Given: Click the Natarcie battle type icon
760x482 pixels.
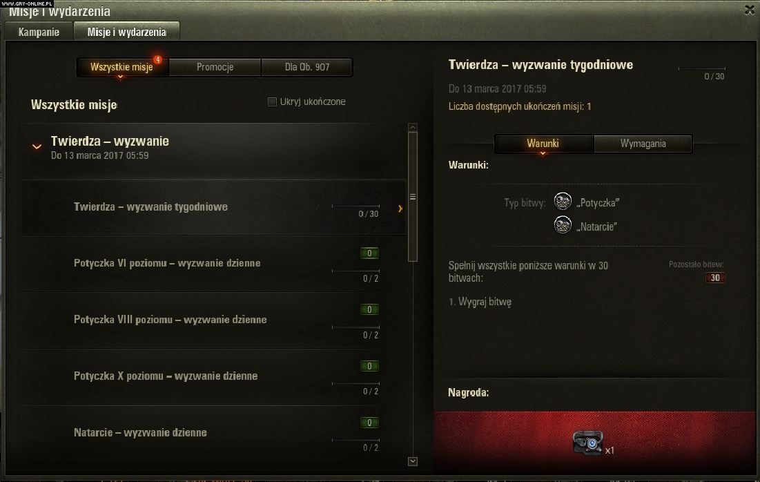Looking at the screenshot, I should tap(563, 225).
